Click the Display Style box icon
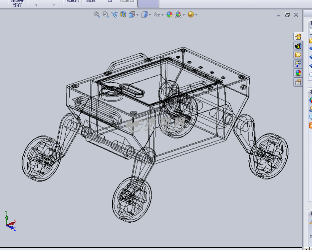 pos(144,14)
